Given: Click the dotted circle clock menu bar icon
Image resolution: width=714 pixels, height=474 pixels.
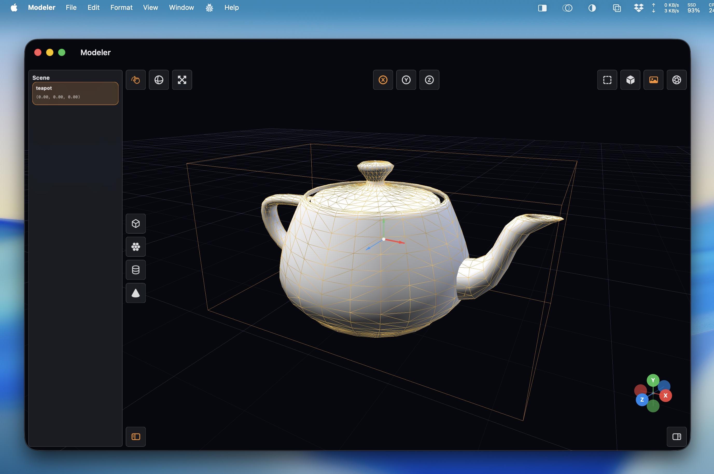Looking at the screenshot, I should (x=567, y=8).
